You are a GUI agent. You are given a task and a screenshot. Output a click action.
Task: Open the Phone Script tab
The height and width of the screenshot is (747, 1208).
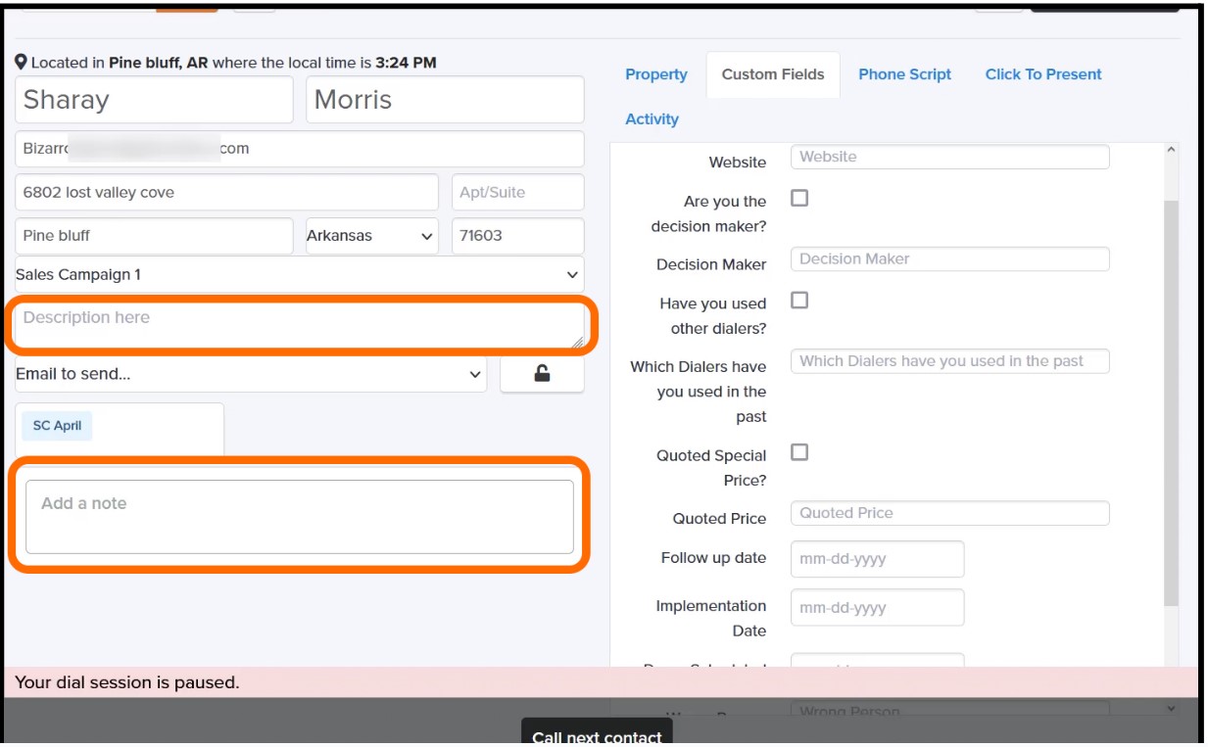coord(904,74)
